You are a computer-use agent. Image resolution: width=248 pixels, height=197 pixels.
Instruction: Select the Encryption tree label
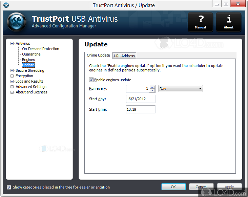tap(24, 76)
